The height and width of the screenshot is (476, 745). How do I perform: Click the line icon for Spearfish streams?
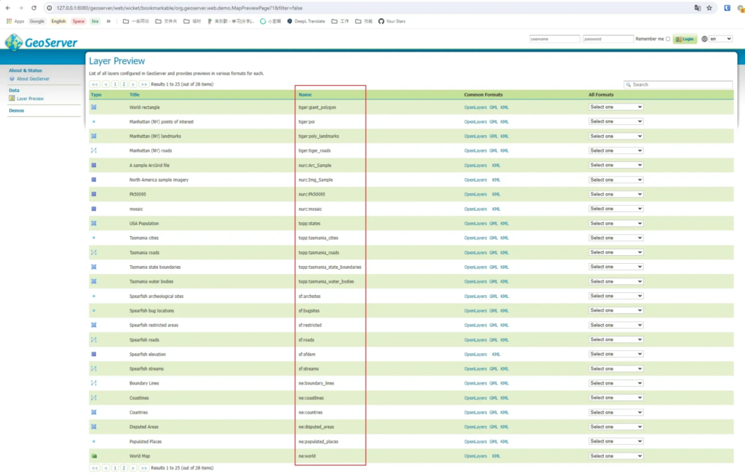point(94,368)
